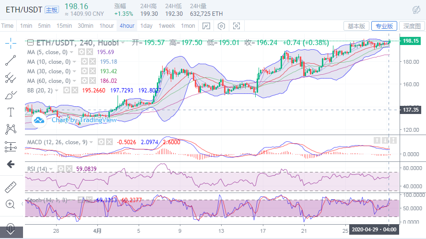Expand the RSI (14) dropdown arrow

click(51, 169)
